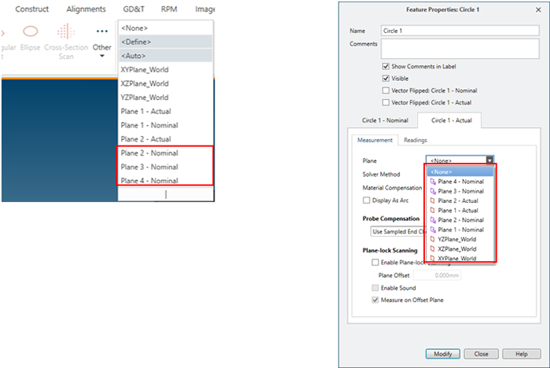
Task: Open the Readings tab
Action: [416, 140]
